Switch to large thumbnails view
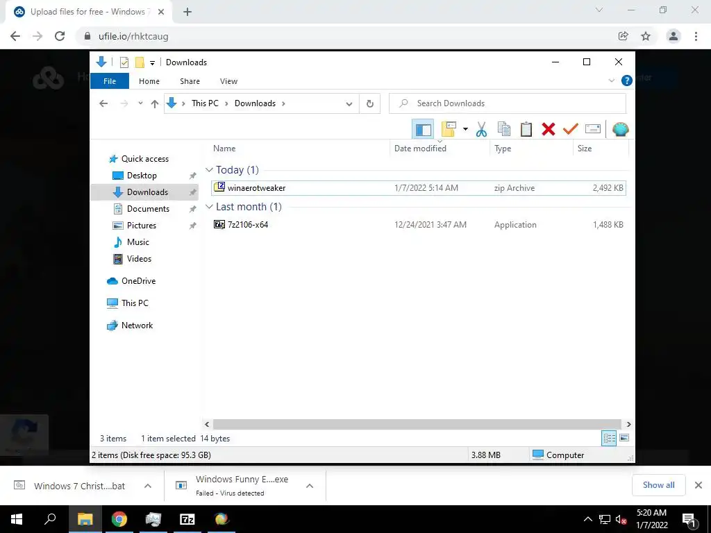Viewport: 711px width, 533px height. (624, 438)
